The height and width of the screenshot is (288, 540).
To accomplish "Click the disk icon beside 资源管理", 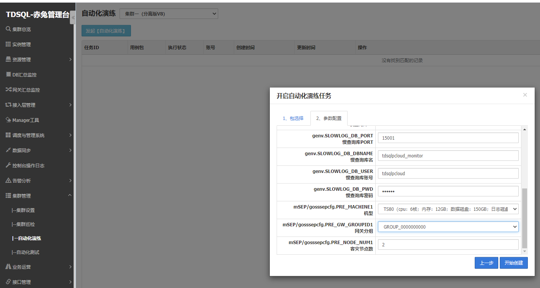I will pos(8,59).
